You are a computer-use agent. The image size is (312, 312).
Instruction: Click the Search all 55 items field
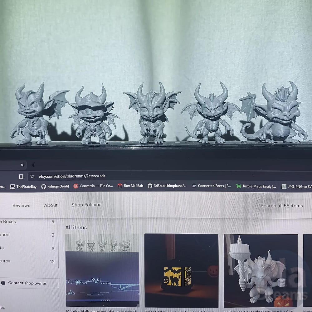[281, 206]
